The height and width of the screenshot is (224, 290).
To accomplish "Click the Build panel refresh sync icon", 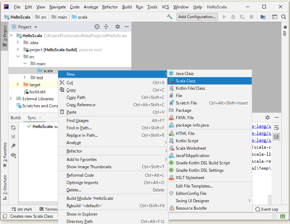I will (x=13, y=128).
